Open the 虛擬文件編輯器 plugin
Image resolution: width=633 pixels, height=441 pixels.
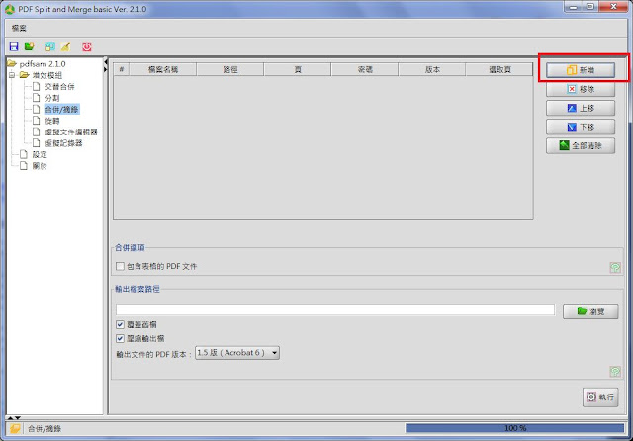pos(70,132)
